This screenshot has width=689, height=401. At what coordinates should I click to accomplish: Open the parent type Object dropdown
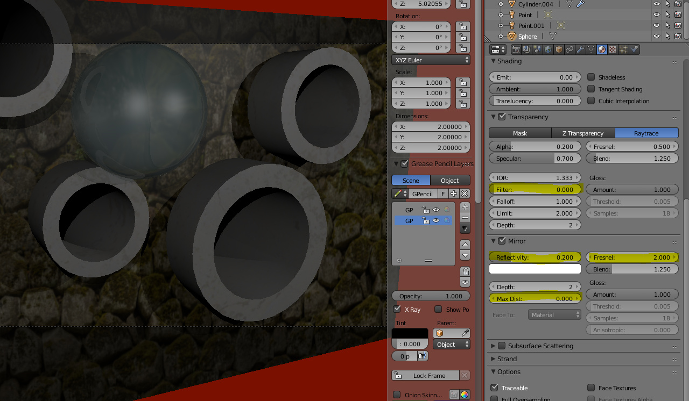(x=452, y=345)
